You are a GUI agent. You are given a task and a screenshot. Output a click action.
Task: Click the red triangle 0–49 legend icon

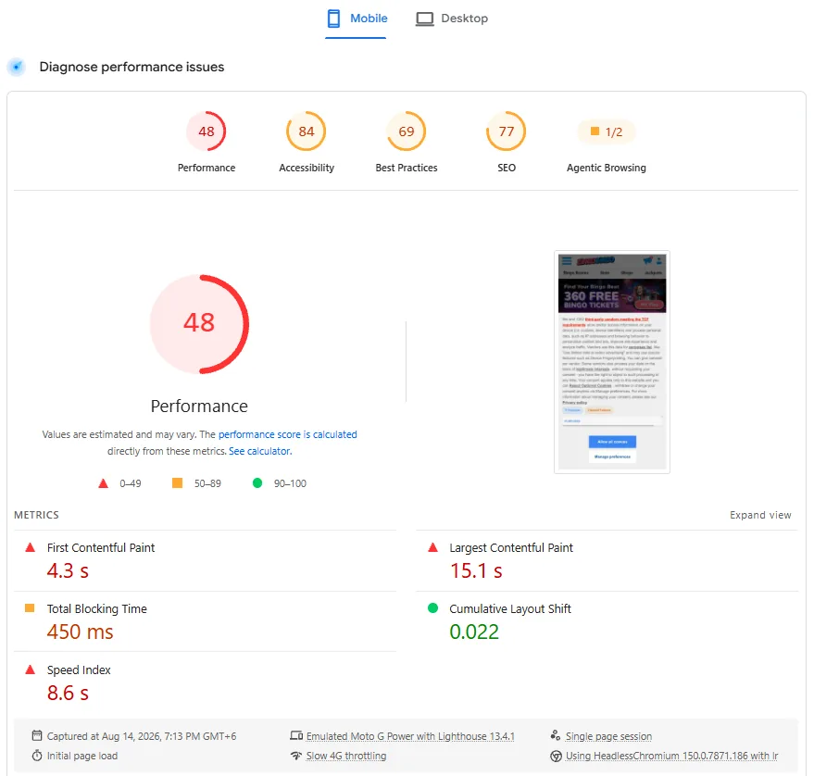coord(104,483)
